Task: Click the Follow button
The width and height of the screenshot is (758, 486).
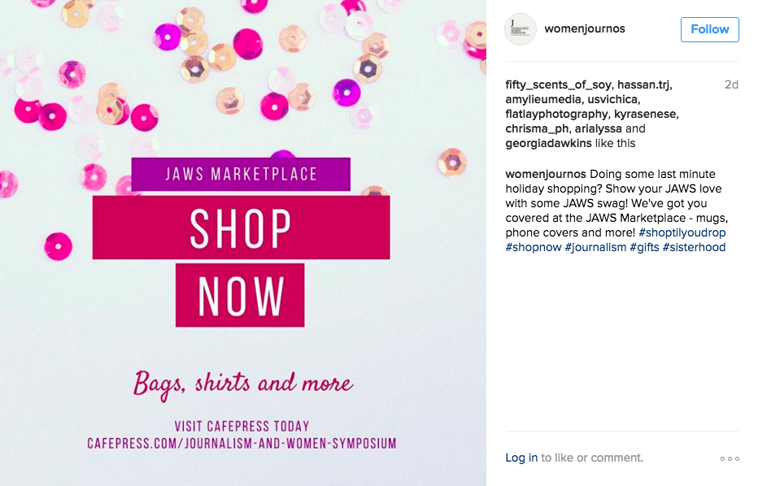Action: tap(709, 29)
